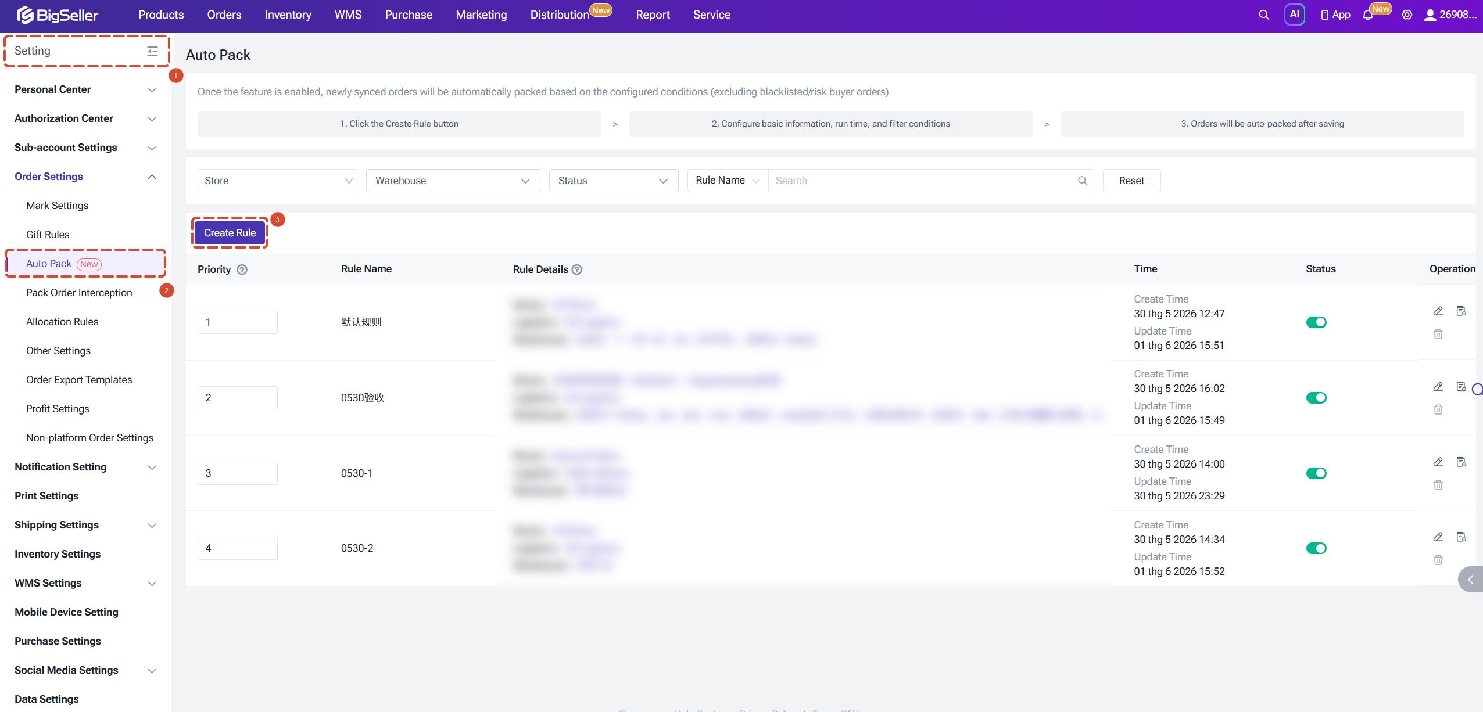
Task: Open the Products menu
Action: 161,15
